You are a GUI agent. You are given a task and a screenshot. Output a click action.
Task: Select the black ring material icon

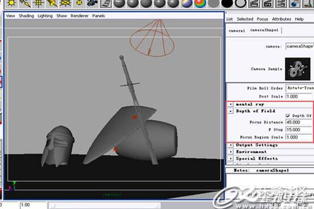[240, 3]
